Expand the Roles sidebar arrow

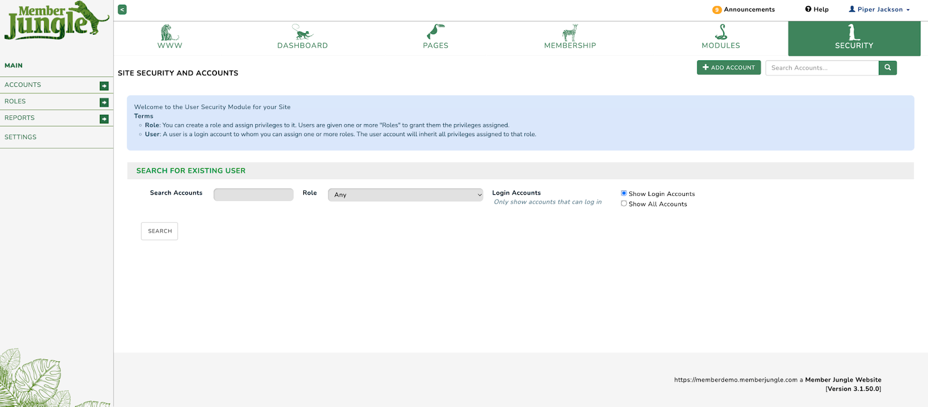(x=104, y=103)
